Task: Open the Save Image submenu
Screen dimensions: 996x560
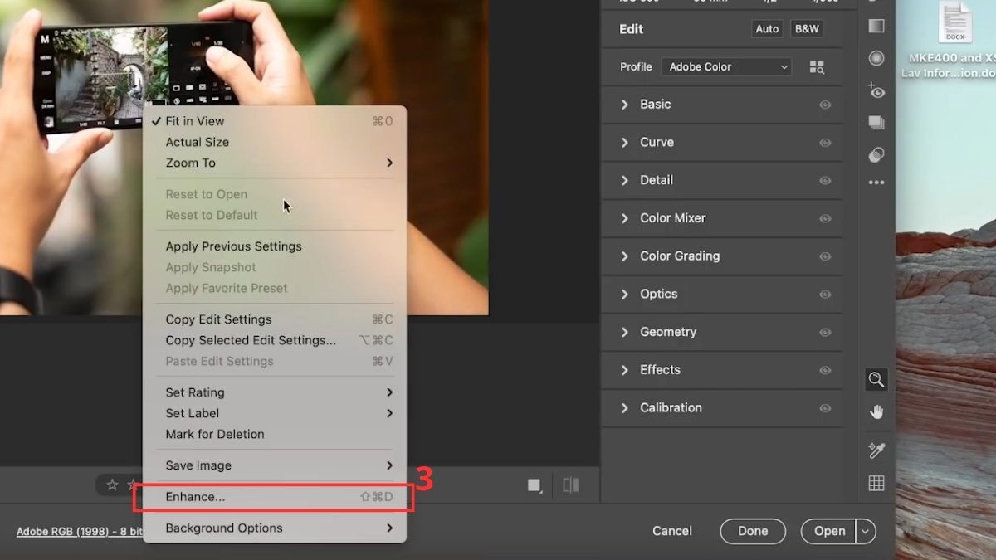Action: tap(275, 465)
